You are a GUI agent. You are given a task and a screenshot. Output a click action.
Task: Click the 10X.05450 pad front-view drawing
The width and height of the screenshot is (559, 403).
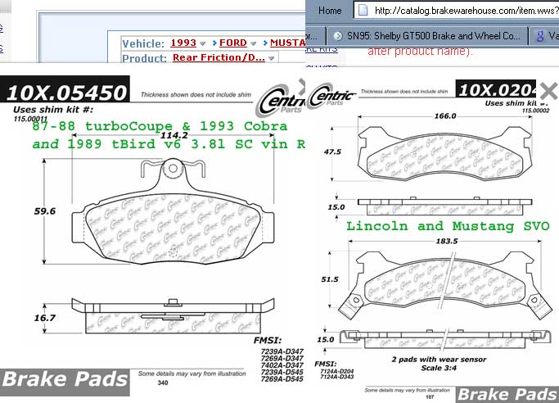pyautogui.click(x=174, y=211)
